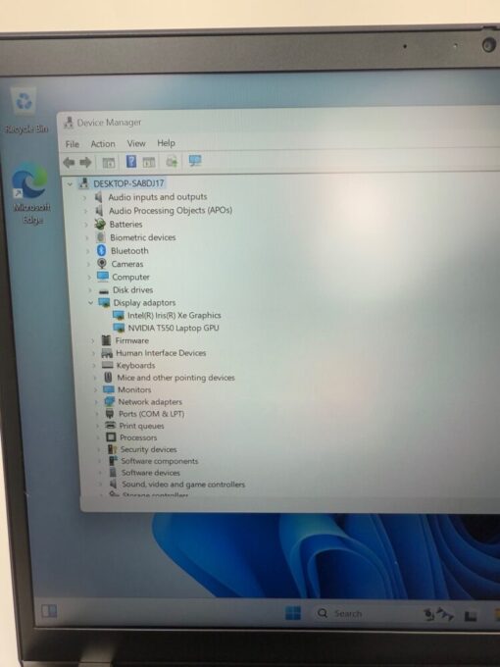This screenshot has height=667, width=500.
Task: Select Mice and other pointing devices label
Action: pos(175,378)
